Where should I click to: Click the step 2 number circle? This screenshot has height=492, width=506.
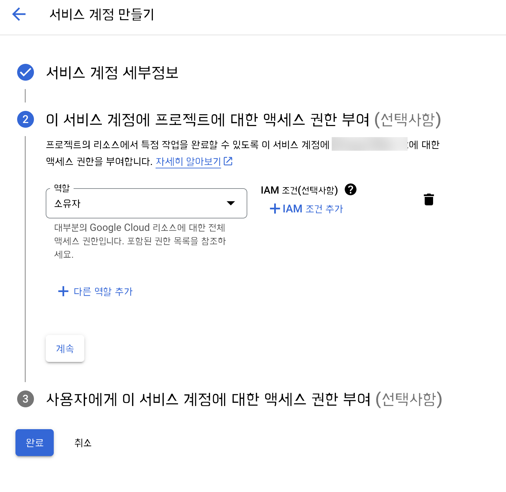coord(26,119)
